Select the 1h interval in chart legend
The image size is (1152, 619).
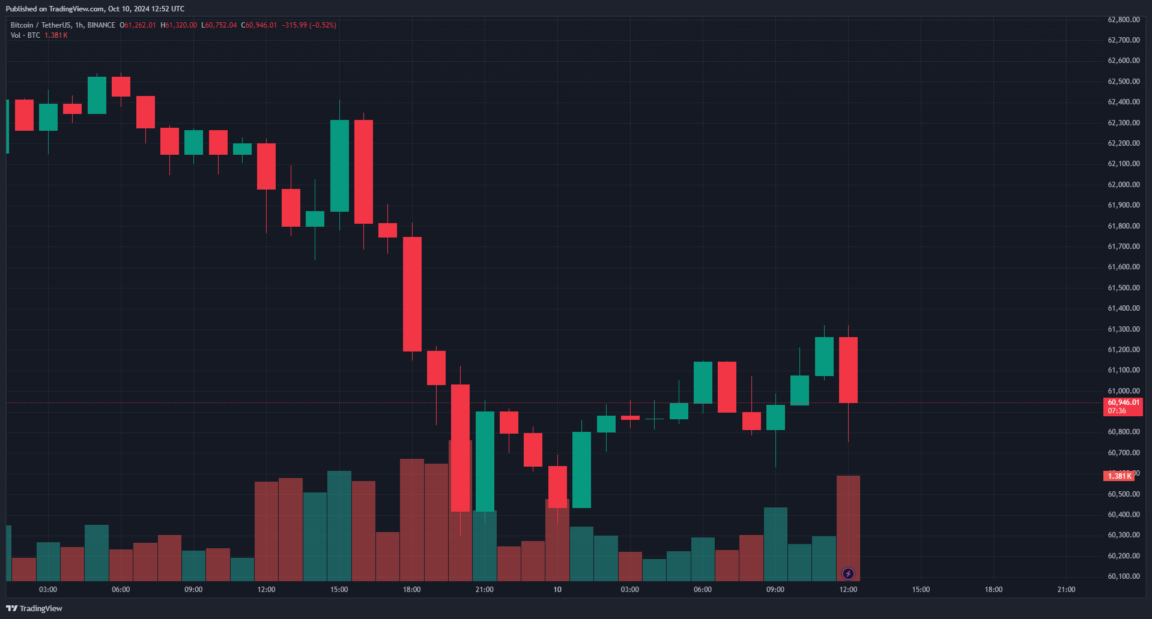[79, 25]
